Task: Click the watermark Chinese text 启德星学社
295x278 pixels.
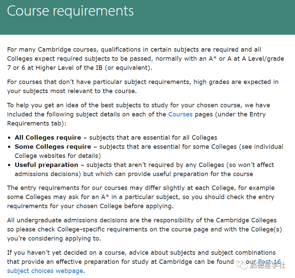Action: pyautogui.click(x=268, y=265)
